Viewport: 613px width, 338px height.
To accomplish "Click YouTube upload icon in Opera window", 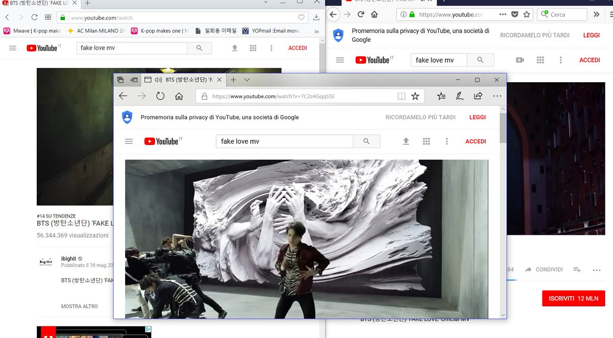I will pos(235,48).
